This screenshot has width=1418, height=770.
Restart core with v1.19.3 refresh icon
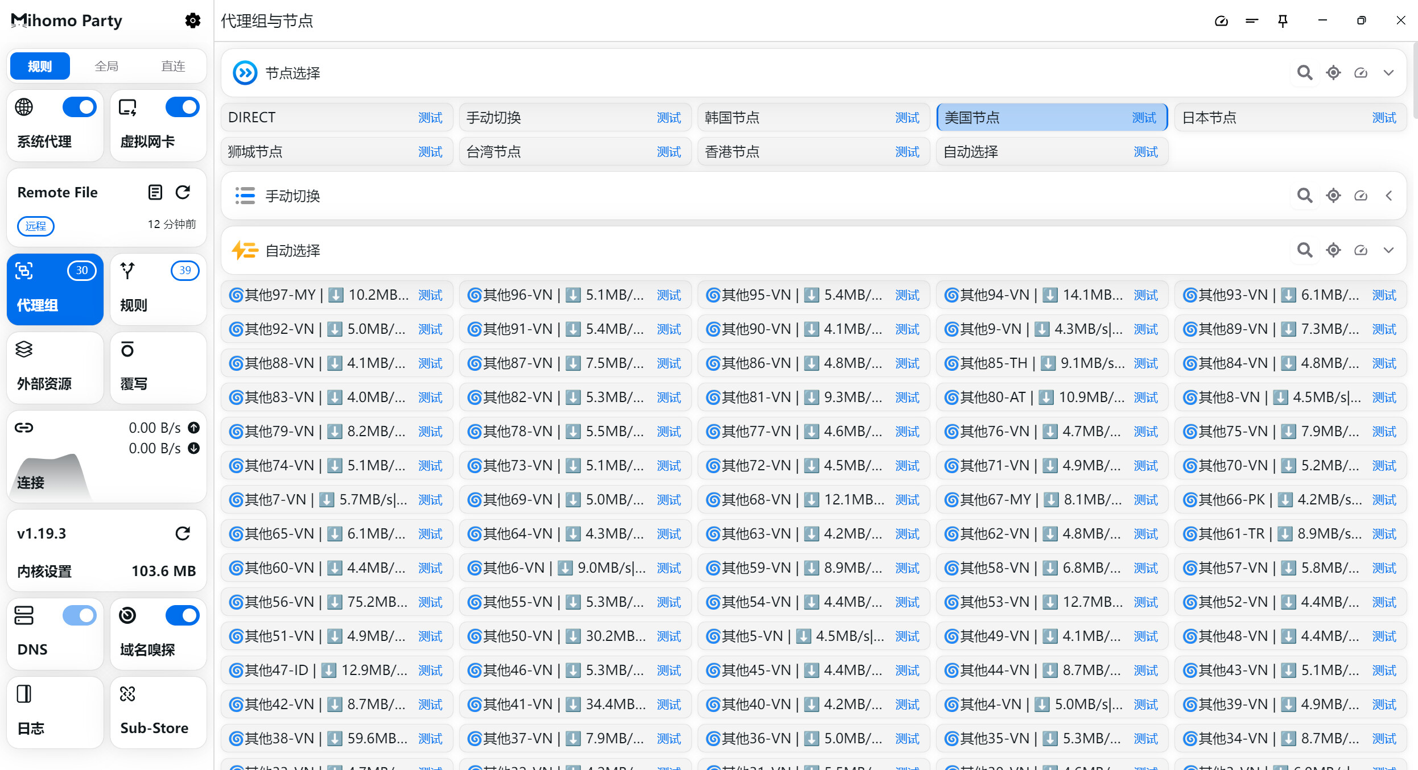(183, 533)
